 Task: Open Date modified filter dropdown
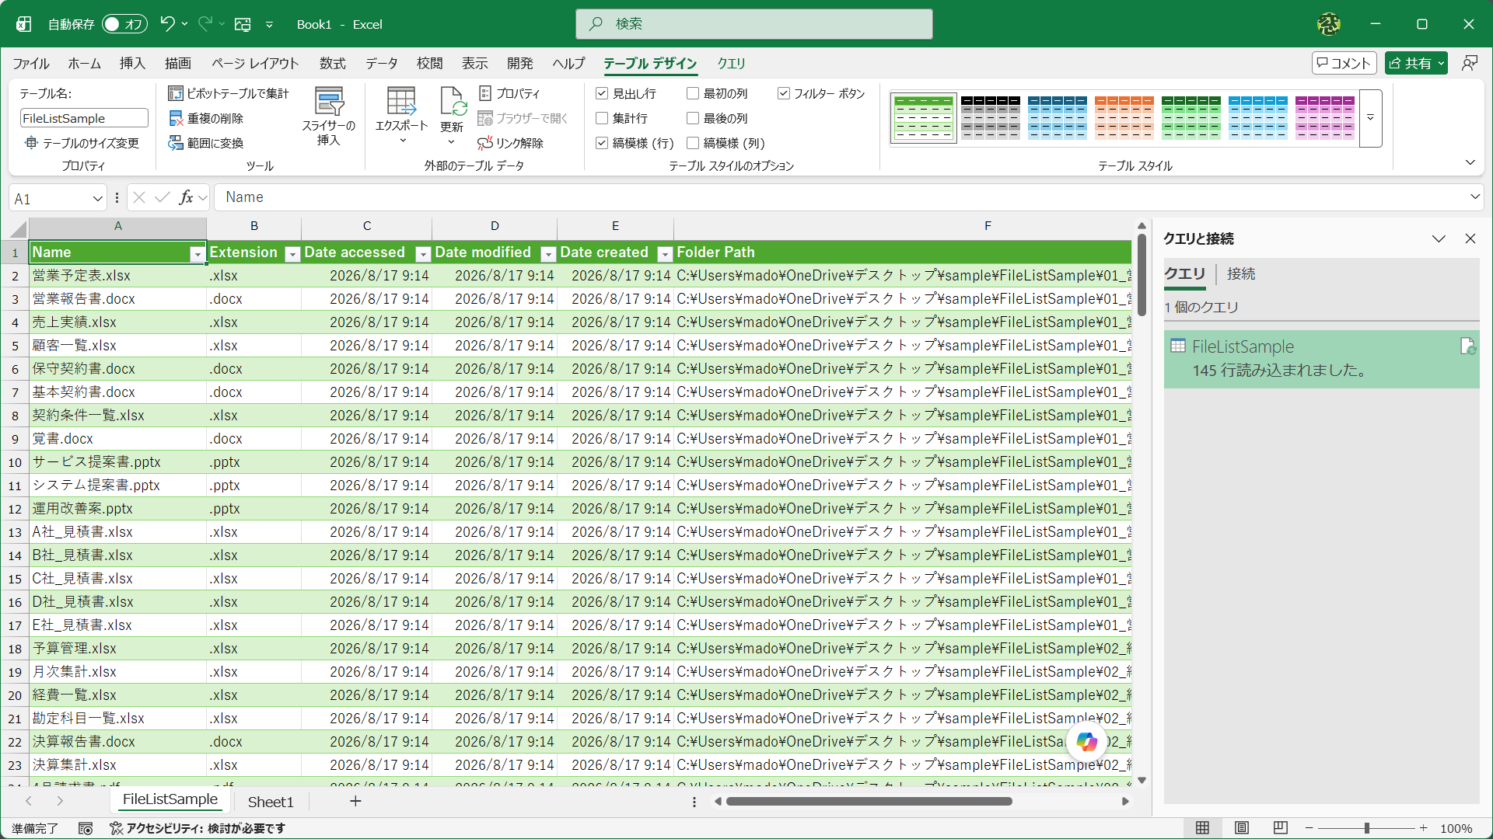pos(548,254)
